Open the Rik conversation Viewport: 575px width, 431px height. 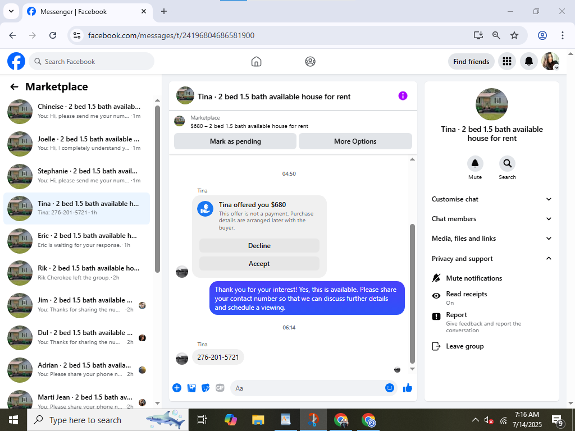76,273
